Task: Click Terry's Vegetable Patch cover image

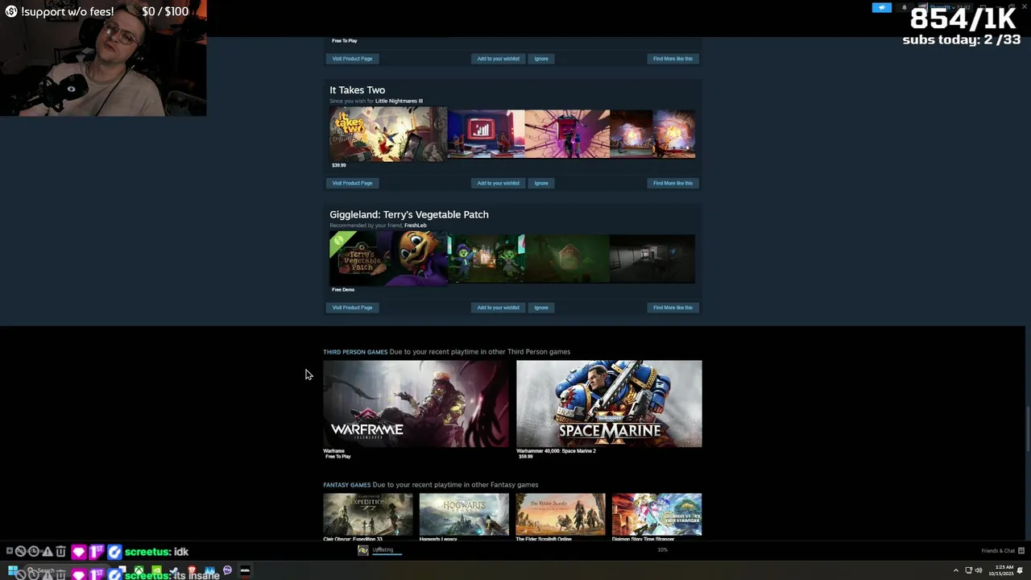Action: [x=387, y=259]
